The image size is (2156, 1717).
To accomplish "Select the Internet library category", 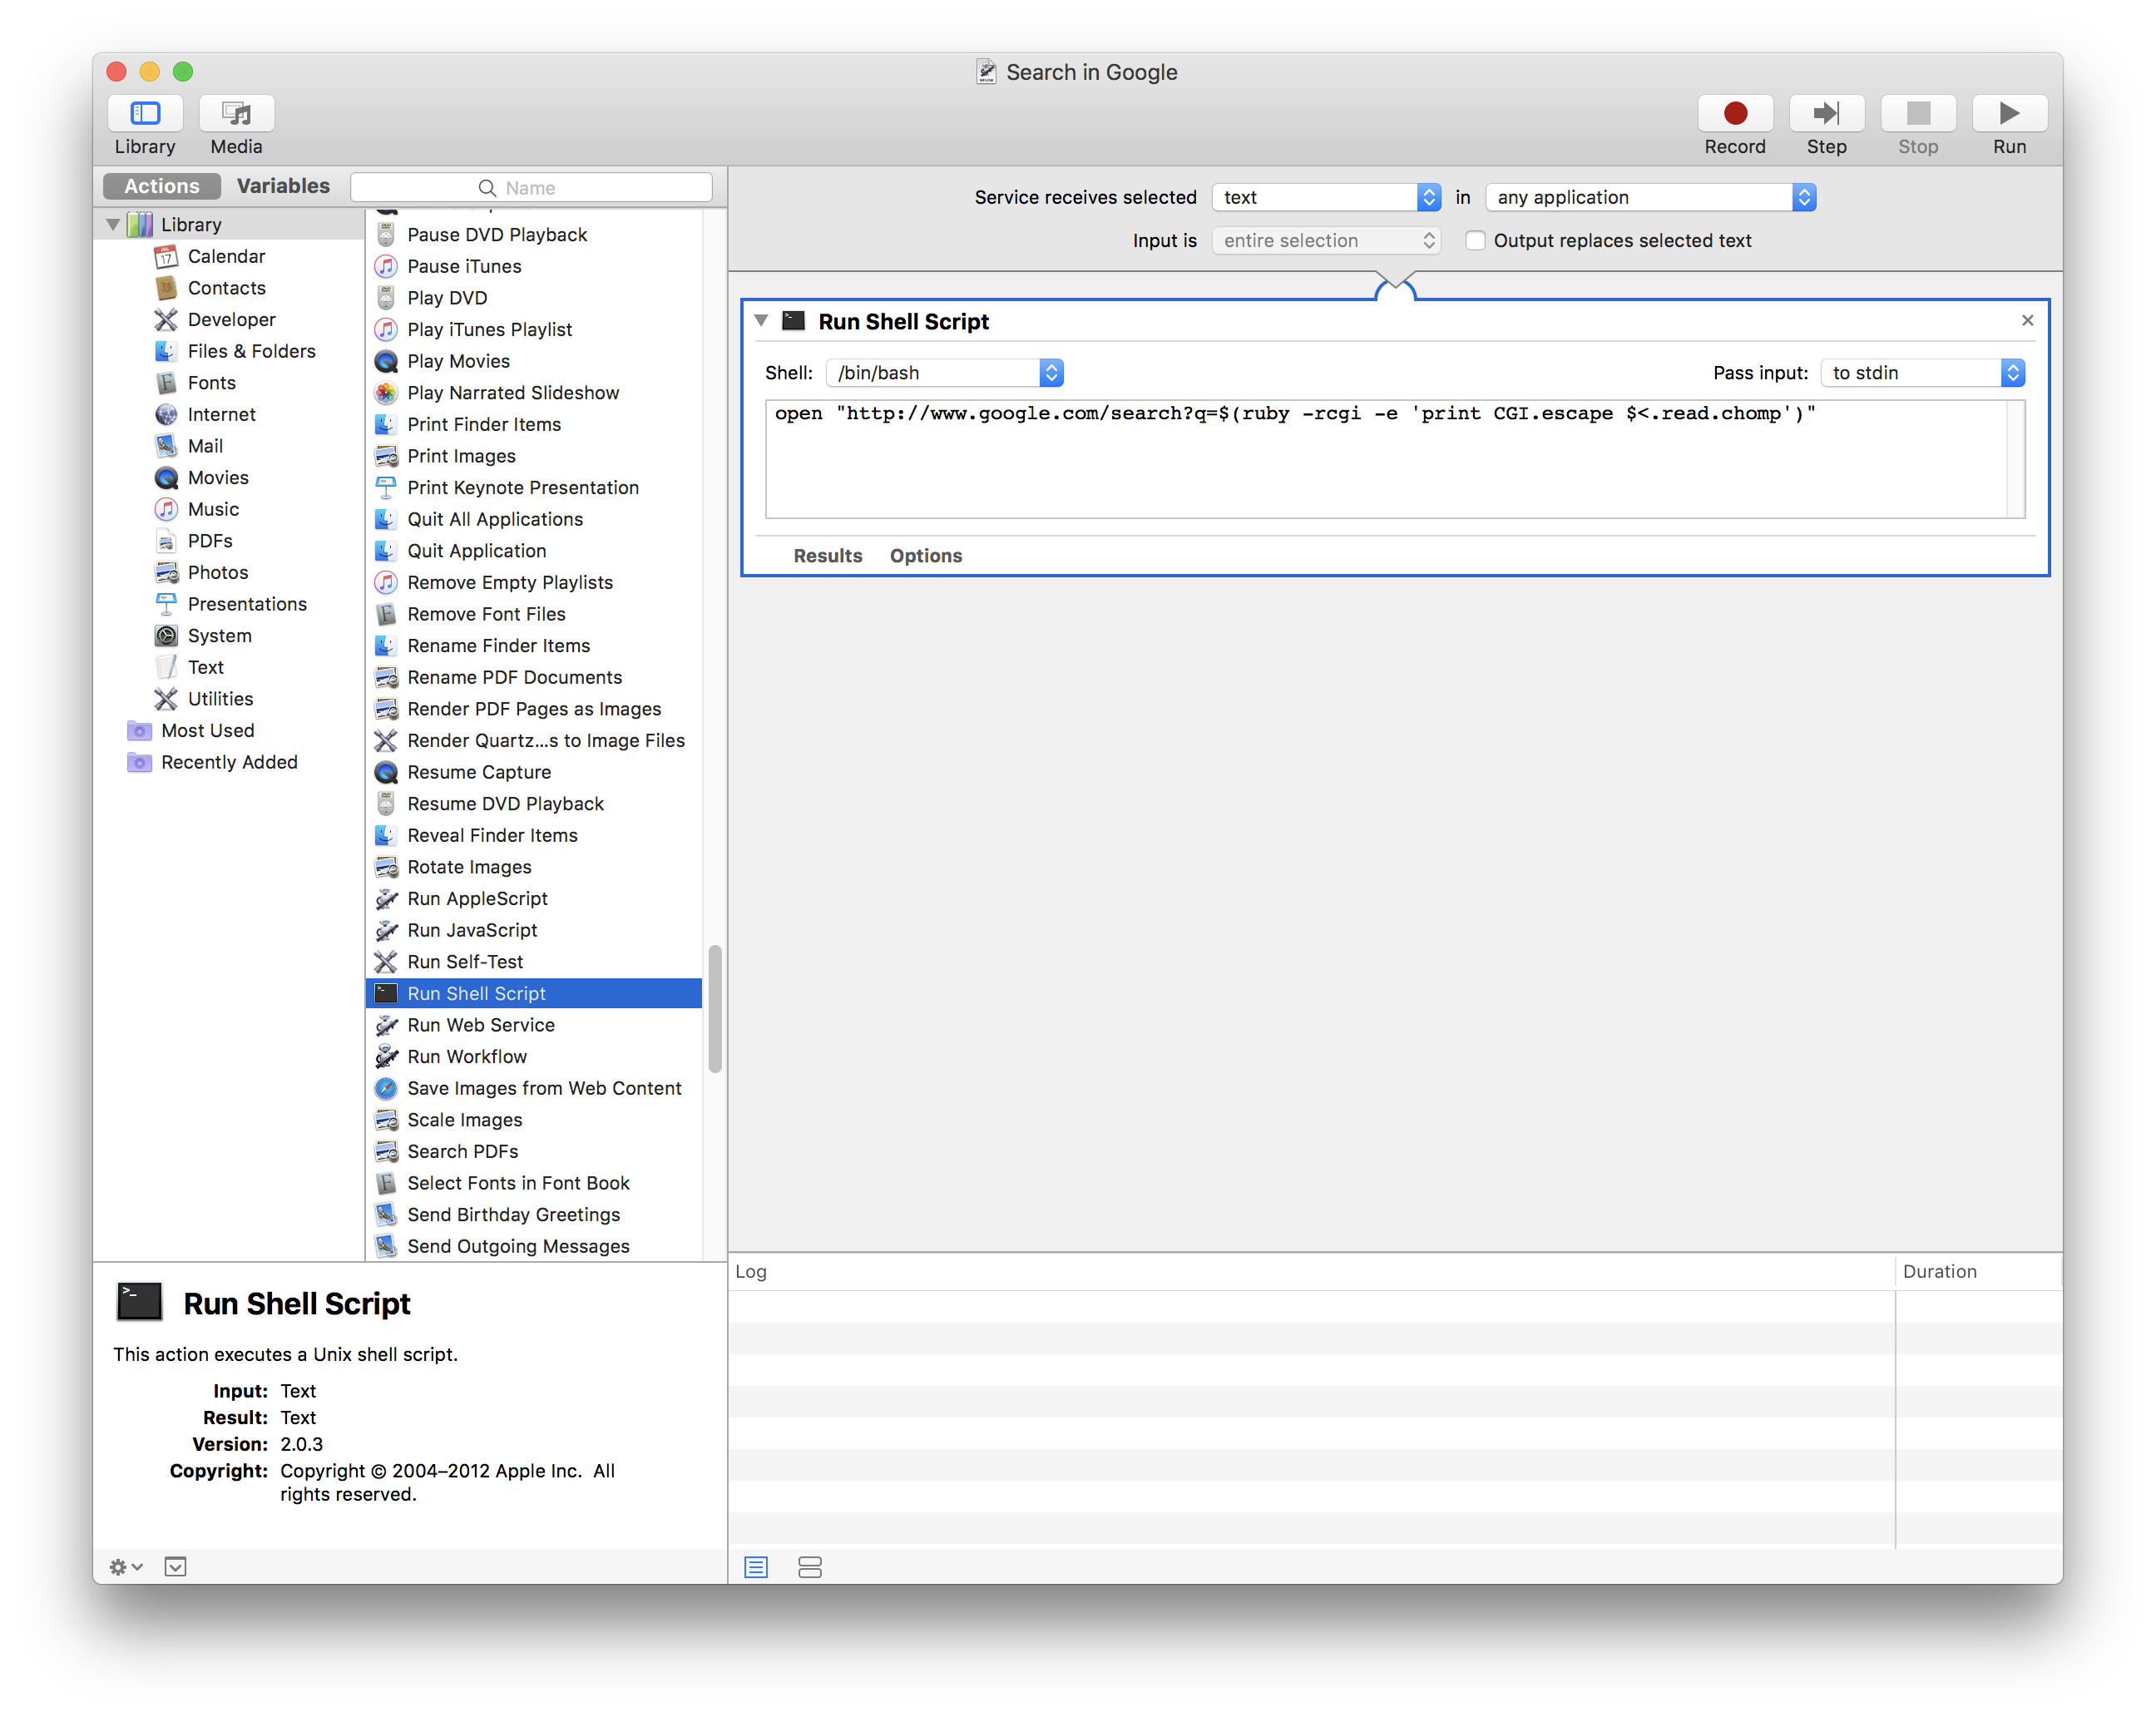I will click(221, 414).
